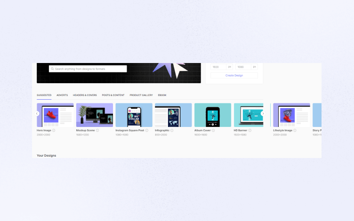Select the Instagram Square Post thumbnail
Screen dimensions: 354x221
pos(134,115)
